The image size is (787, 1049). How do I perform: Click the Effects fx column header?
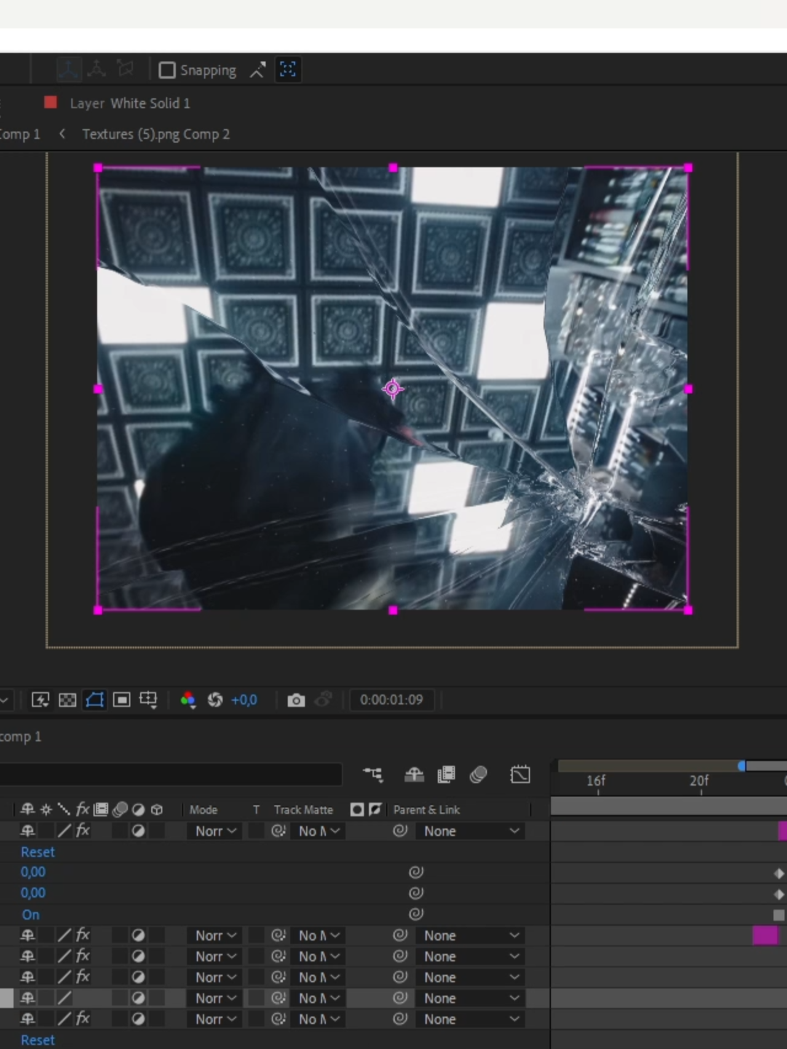click(x=83, y=809)
